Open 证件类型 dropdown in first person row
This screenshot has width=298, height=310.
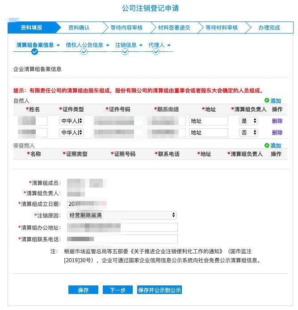click(71, 121)
